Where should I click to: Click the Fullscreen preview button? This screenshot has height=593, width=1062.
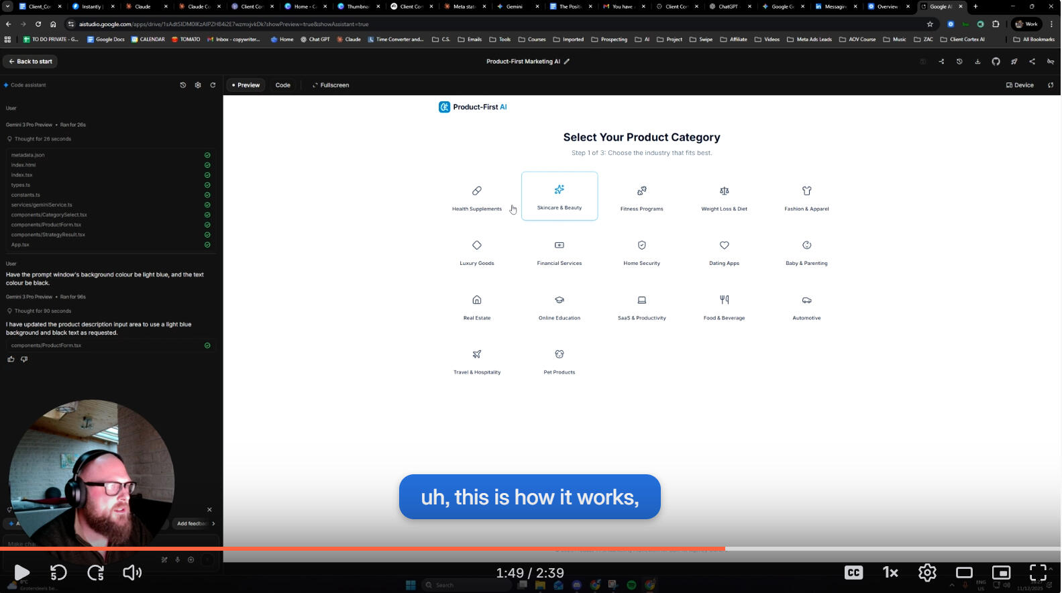tap(331, 85)
